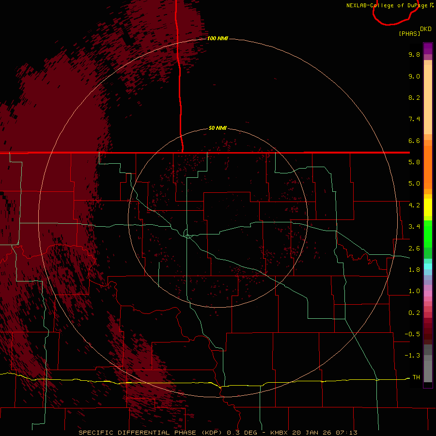Click the 5.8 value on the color scale
Screen dimensions: 436x436
(x=414, y=162)
